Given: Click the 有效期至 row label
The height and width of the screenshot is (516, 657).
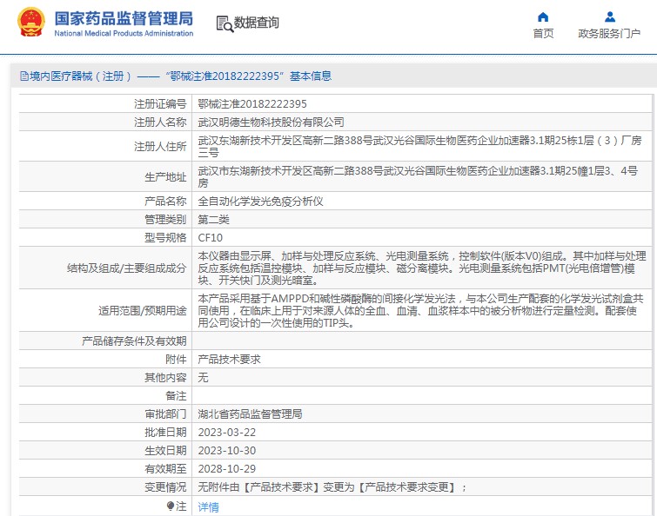Looking at the screenshot, I should (165, 469).
